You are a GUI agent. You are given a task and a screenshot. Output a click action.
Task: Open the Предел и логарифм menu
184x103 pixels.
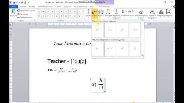tap(152, 14)
